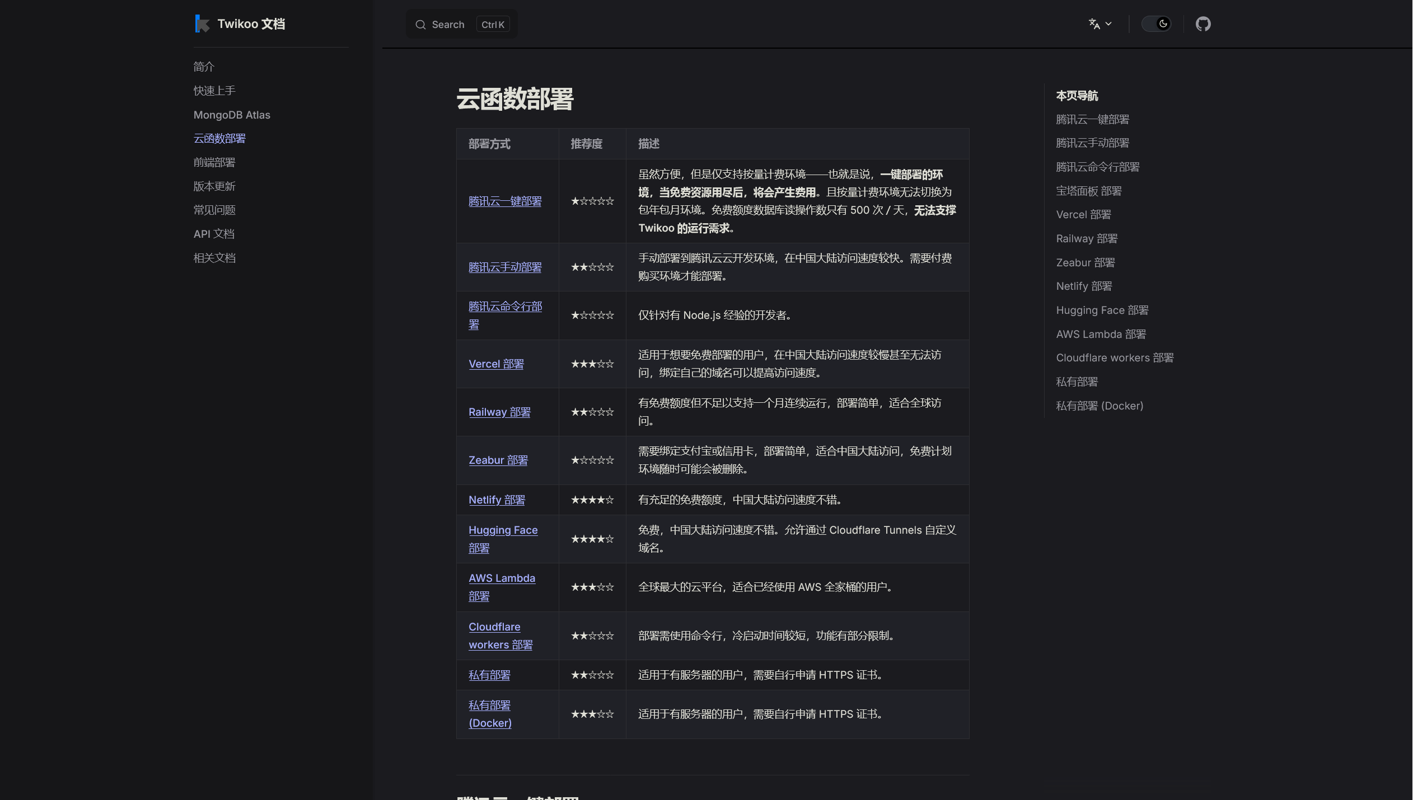Toggle the dark mode appearance switch
Screen dimensions: 1413x800
1156,24
